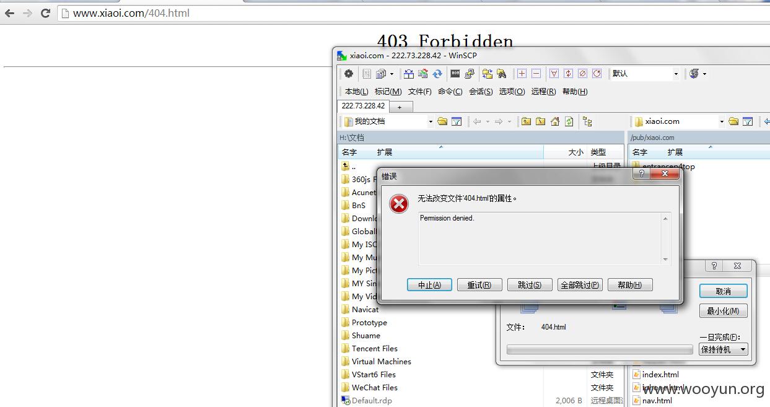Click the invert selection icon in WinSCP toolbar
The width and height of the screenshot is (770, 407).
pyautogui.click(x=568, y=74)
